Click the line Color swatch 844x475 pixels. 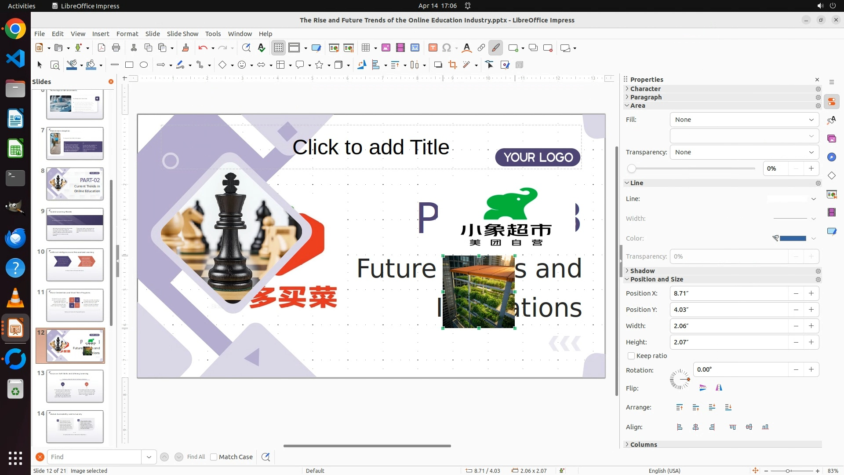[792, 238]
